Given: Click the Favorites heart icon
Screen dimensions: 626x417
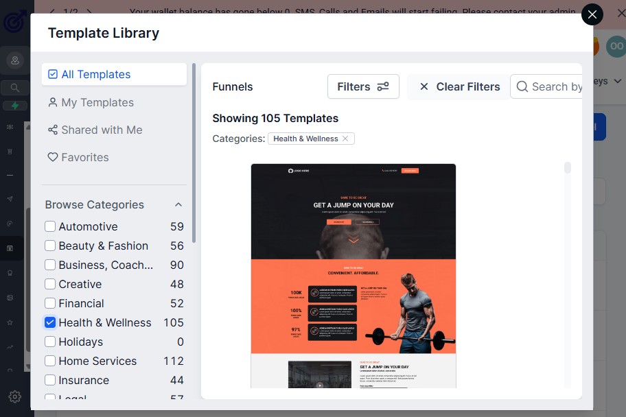Looking at the screenshot, I should point(53,157).
